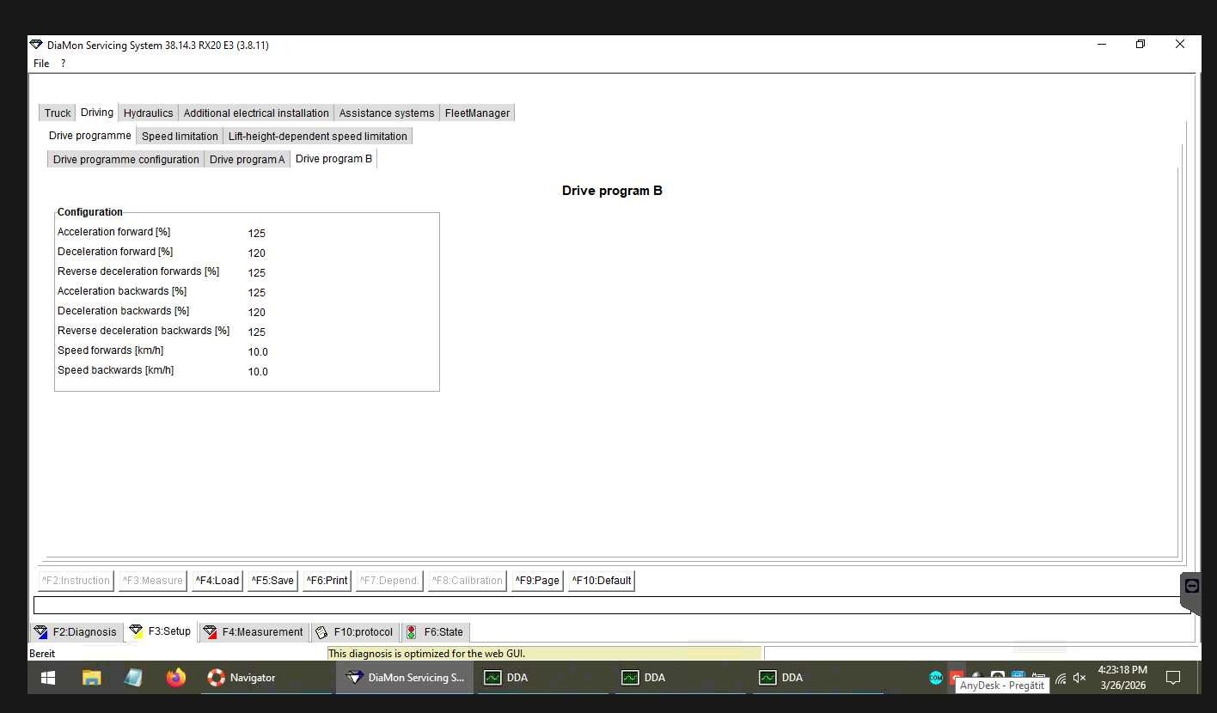Open Drive programme configuration tab

126,159
